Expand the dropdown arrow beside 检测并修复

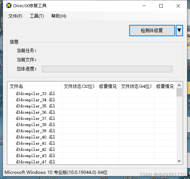179,30
